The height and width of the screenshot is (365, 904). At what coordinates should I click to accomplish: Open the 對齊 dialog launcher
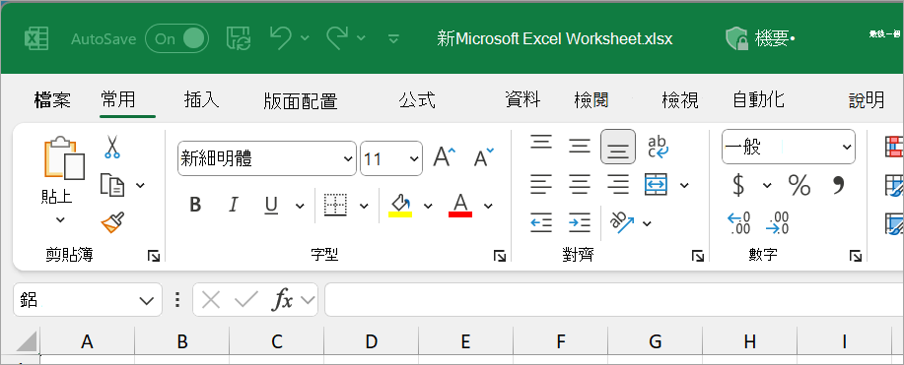698,256
